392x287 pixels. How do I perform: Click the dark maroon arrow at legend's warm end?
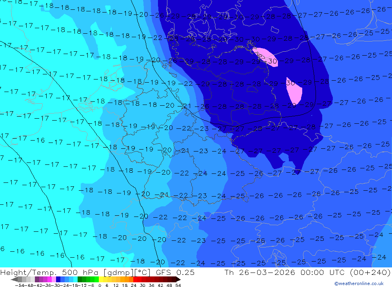pos(178,279)
